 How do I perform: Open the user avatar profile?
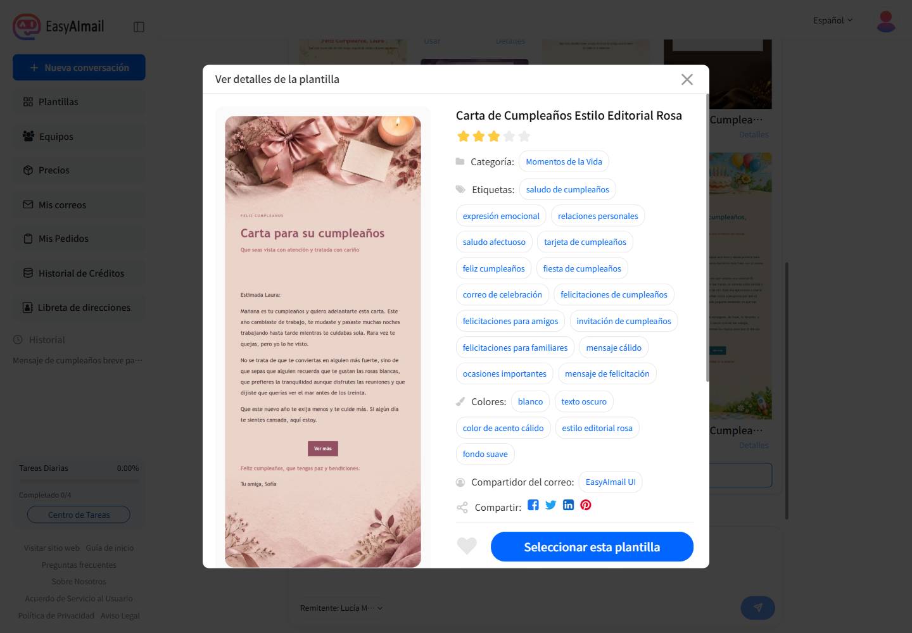click(885, 21)
